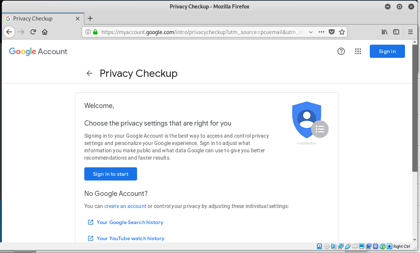The image size is (420, 253).
Task: Click the help question mark icon
Action: tap(341, 52)
